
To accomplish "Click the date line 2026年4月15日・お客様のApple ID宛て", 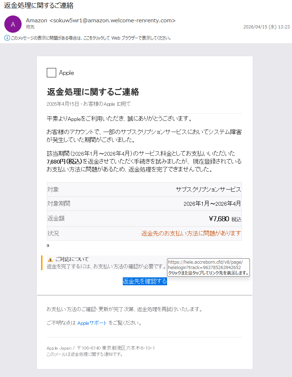I will 89,104.
